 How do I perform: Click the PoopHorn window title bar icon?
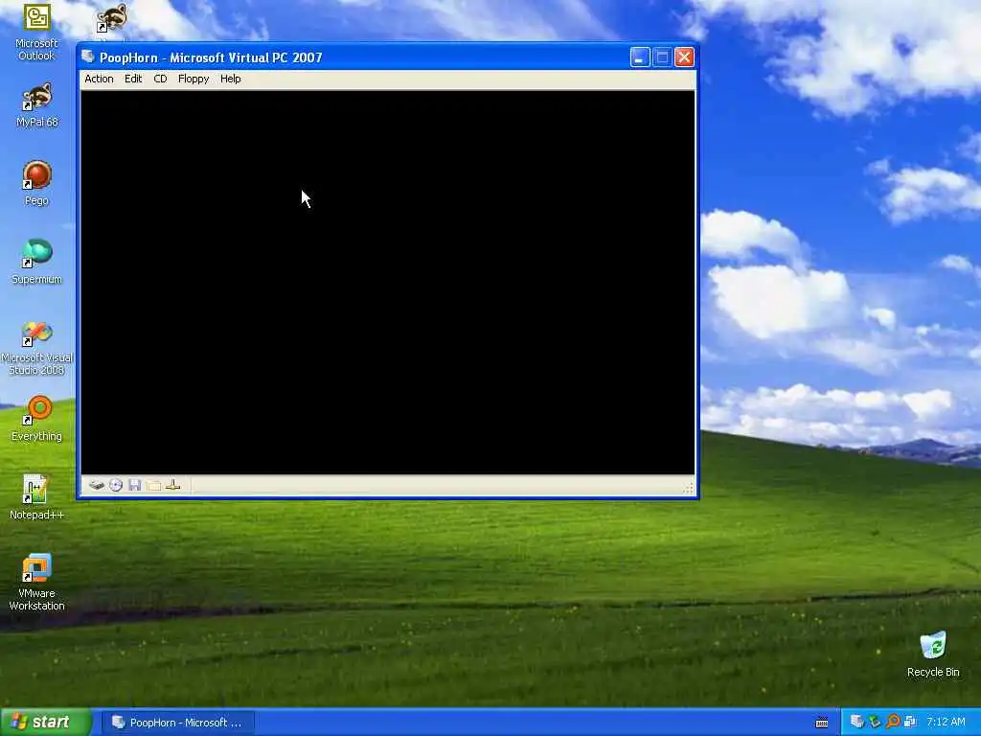[x=88, y=57]
